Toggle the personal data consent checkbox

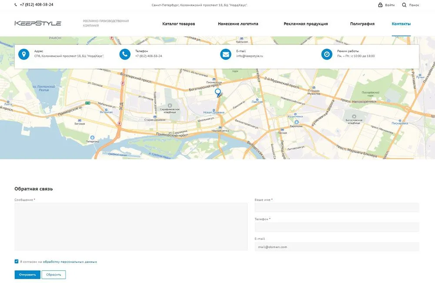[17, 262]
